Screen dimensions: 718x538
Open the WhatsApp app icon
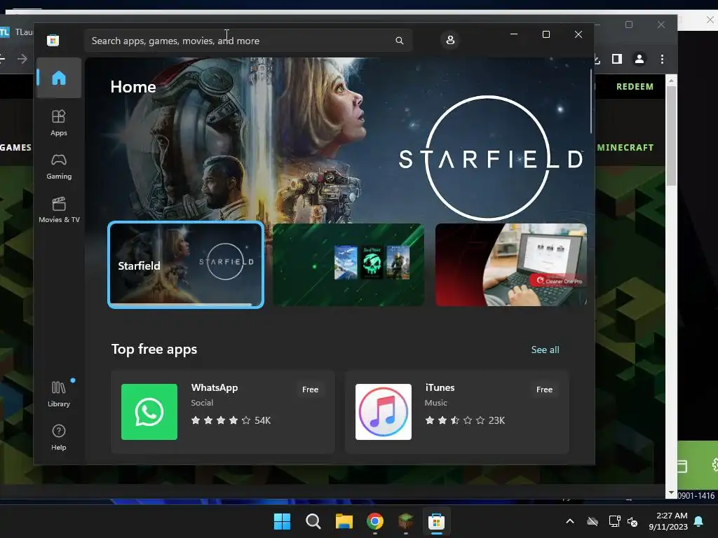(x=149, y=412)
